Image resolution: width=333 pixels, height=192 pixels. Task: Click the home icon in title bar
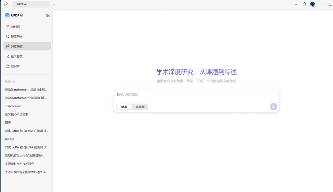pos(7,4)
